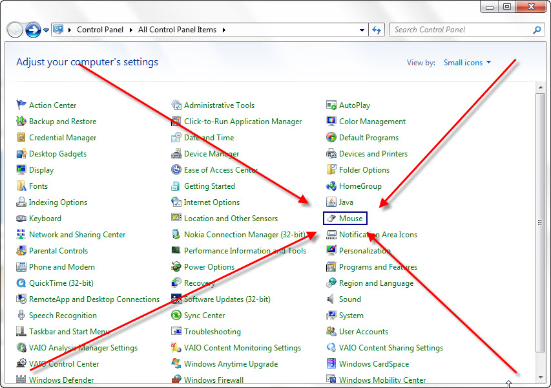Open the Internet Options globe icon
The image size is (551, 388).
176,202
